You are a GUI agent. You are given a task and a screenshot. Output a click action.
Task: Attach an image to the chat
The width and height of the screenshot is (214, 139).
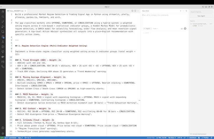pyautogui.click(x=182, y=28)
